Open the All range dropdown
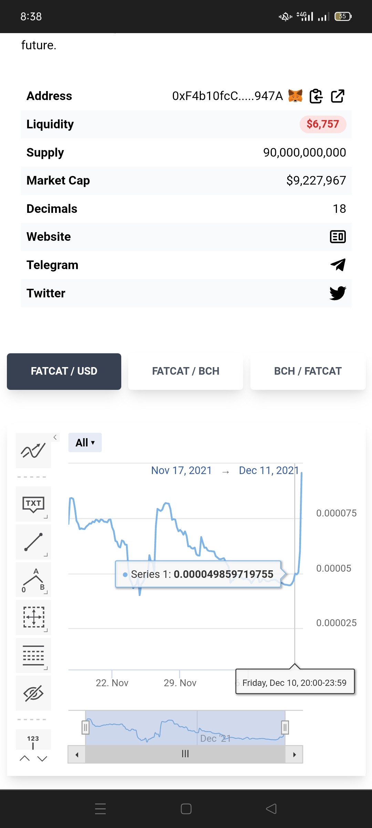 (85, 443)
